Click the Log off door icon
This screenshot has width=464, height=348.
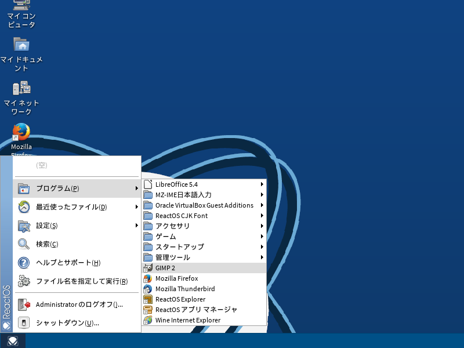(x=24, y=304)
